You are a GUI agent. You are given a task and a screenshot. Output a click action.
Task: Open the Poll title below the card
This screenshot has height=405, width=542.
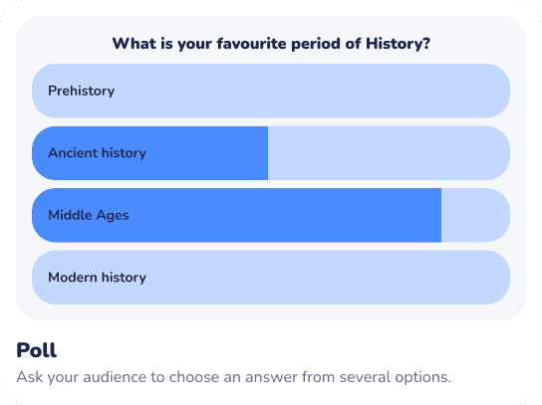[36, 350]
